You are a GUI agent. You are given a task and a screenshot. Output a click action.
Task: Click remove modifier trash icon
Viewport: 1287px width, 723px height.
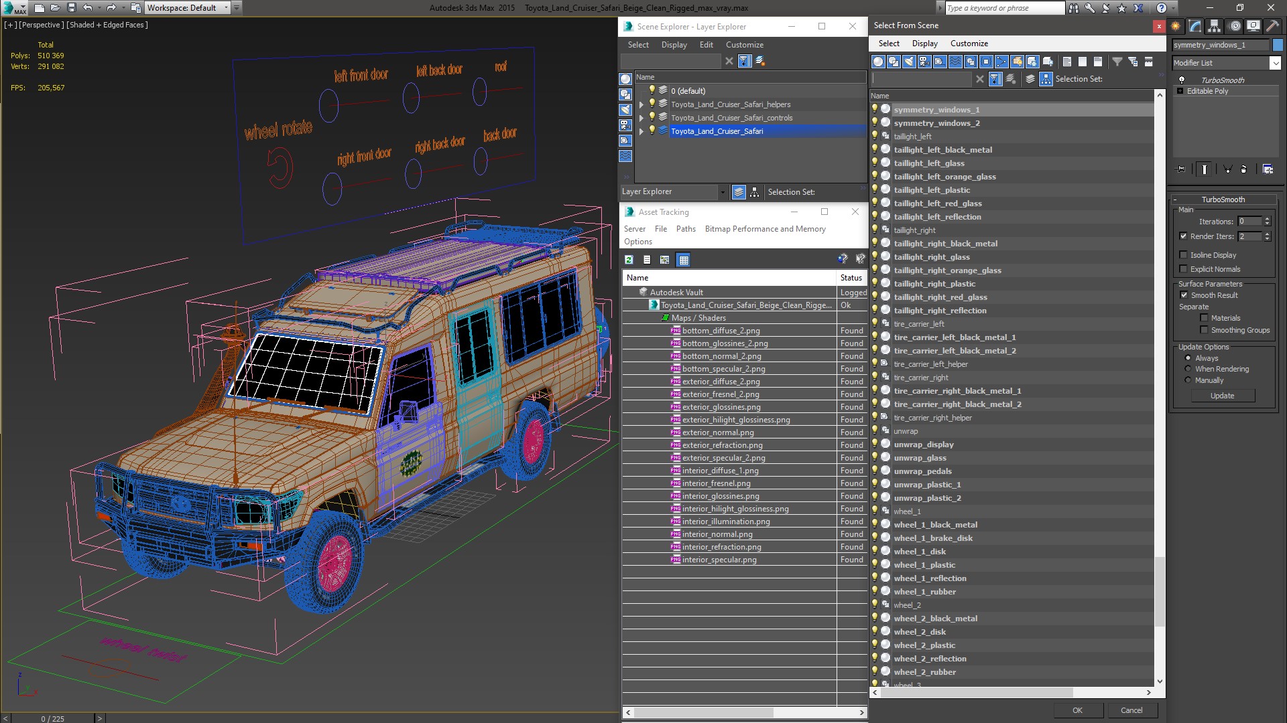coord(1243,169)
